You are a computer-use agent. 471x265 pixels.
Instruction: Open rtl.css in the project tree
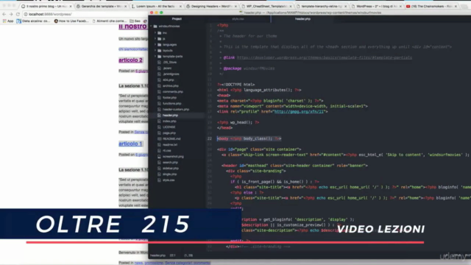pyautogui.click(x=167, y=150)
